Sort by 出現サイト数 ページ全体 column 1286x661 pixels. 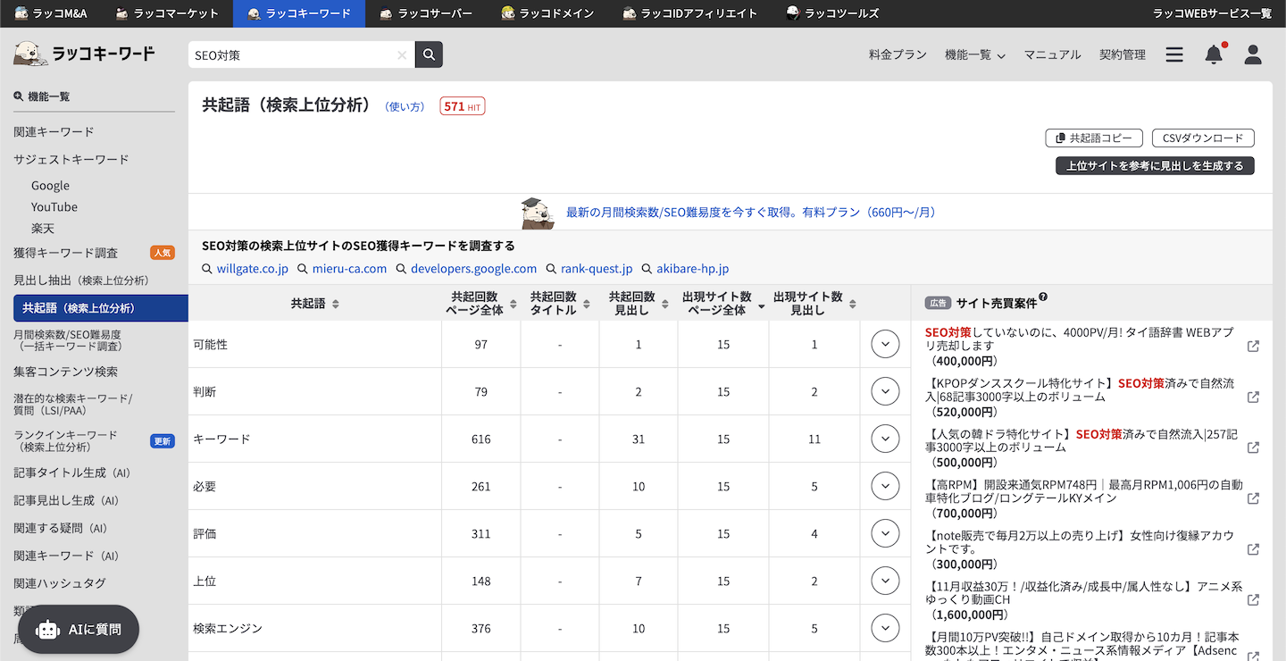[x=761, y=306]
